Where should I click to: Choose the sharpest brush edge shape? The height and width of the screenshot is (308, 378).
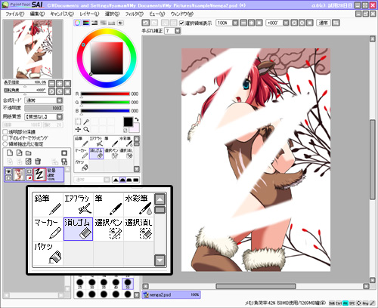pyautogui.click(x=116, y=180)
